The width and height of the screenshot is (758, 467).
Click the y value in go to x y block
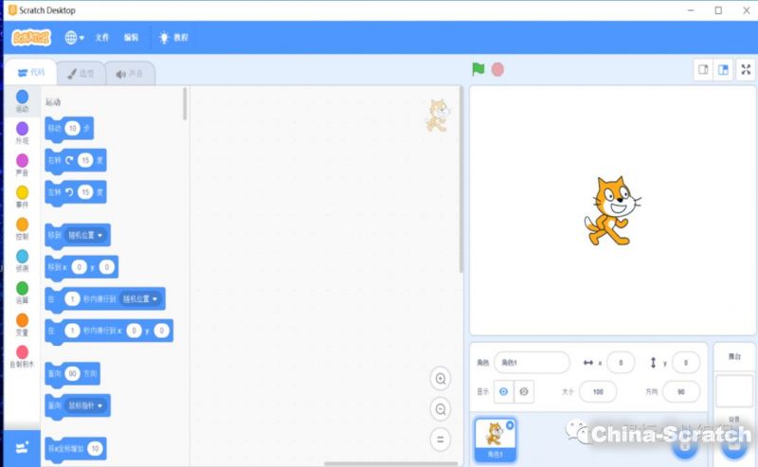click(x=107, y=267)
